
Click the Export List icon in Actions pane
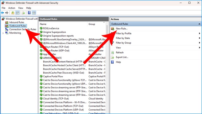(x=112, y=57)
